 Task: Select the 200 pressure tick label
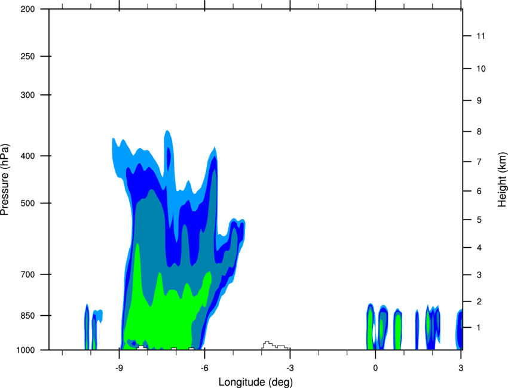(x=28, y=9)
